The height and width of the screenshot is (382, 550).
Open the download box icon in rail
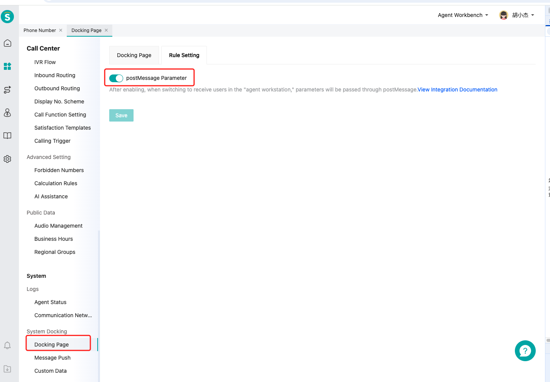(x=7, y=369)
